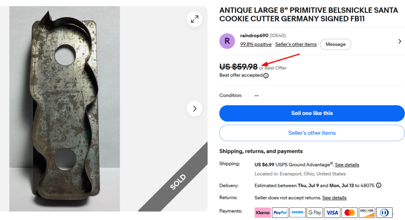Select the Visa card icon
This screenshot has width=405, height=220.
pos(332,212)
